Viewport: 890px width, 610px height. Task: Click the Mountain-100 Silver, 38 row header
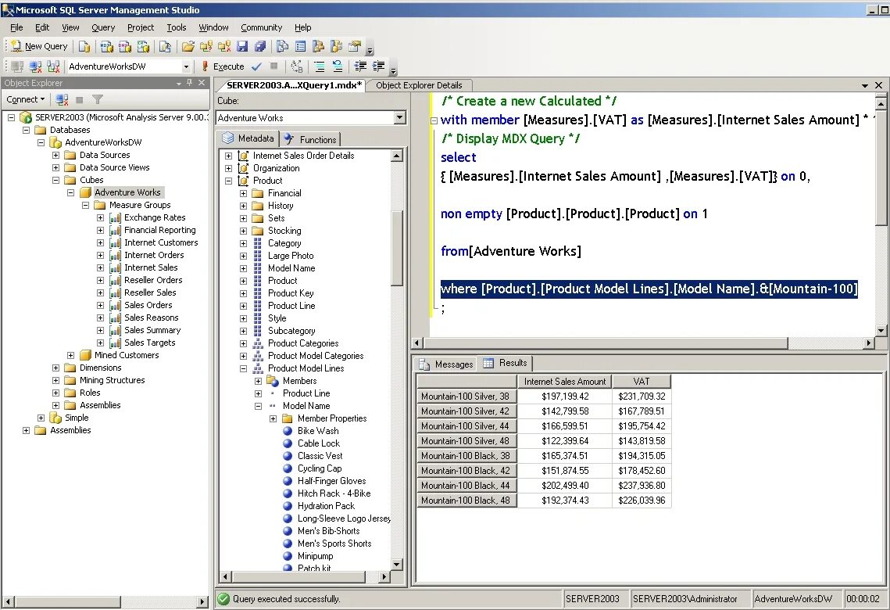[466, 396]
